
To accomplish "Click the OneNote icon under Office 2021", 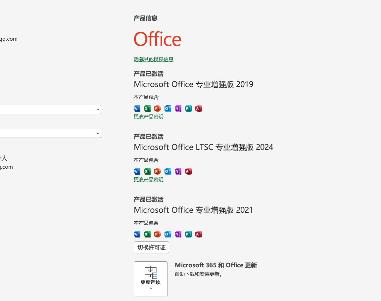I will 178,234.
